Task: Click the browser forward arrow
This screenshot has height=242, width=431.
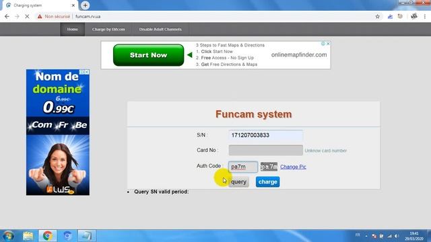Action: coord(17,16)
